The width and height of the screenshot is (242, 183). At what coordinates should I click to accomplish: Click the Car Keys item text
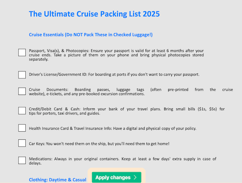[x=99, y=143]
